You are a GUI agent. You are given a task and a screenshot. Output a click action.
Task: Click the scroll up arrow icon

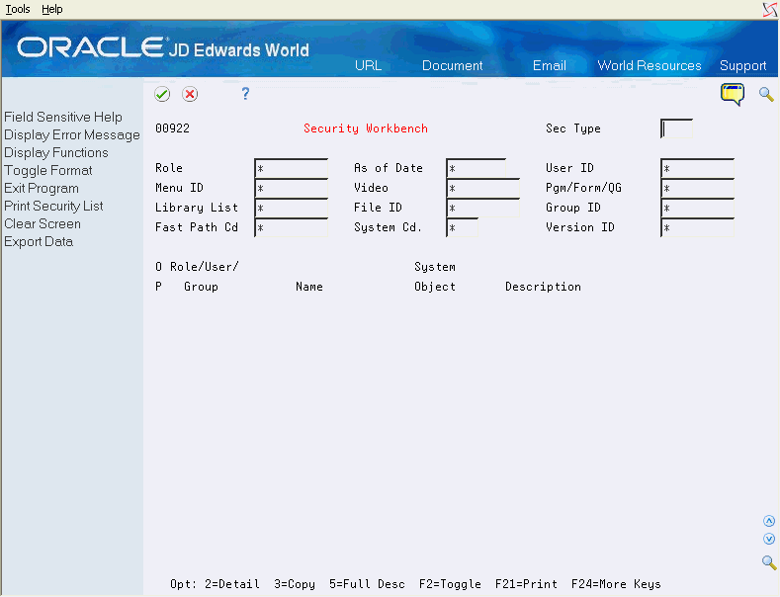[769, 521]
